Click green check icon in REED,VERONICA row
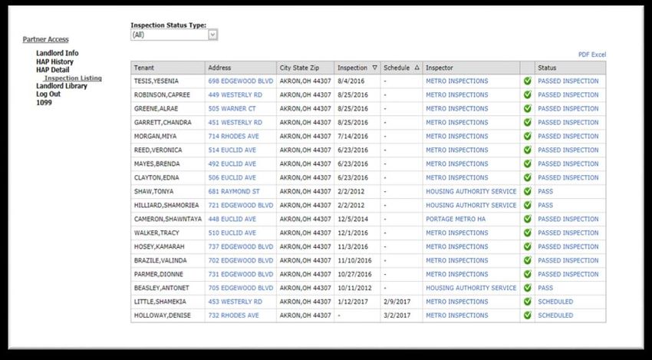Viewport: 652px width, 360px height. [527, 150]
